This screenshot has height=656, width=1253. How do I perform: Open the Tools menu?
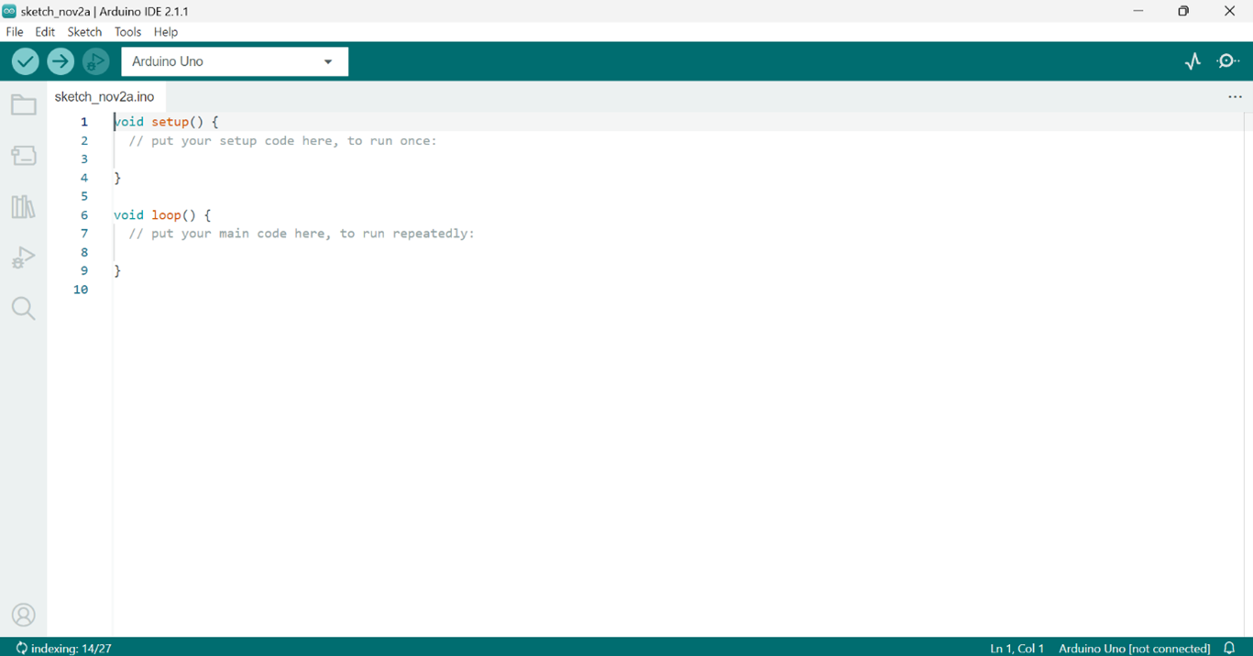pyautogui.click(x=127, y=32)
